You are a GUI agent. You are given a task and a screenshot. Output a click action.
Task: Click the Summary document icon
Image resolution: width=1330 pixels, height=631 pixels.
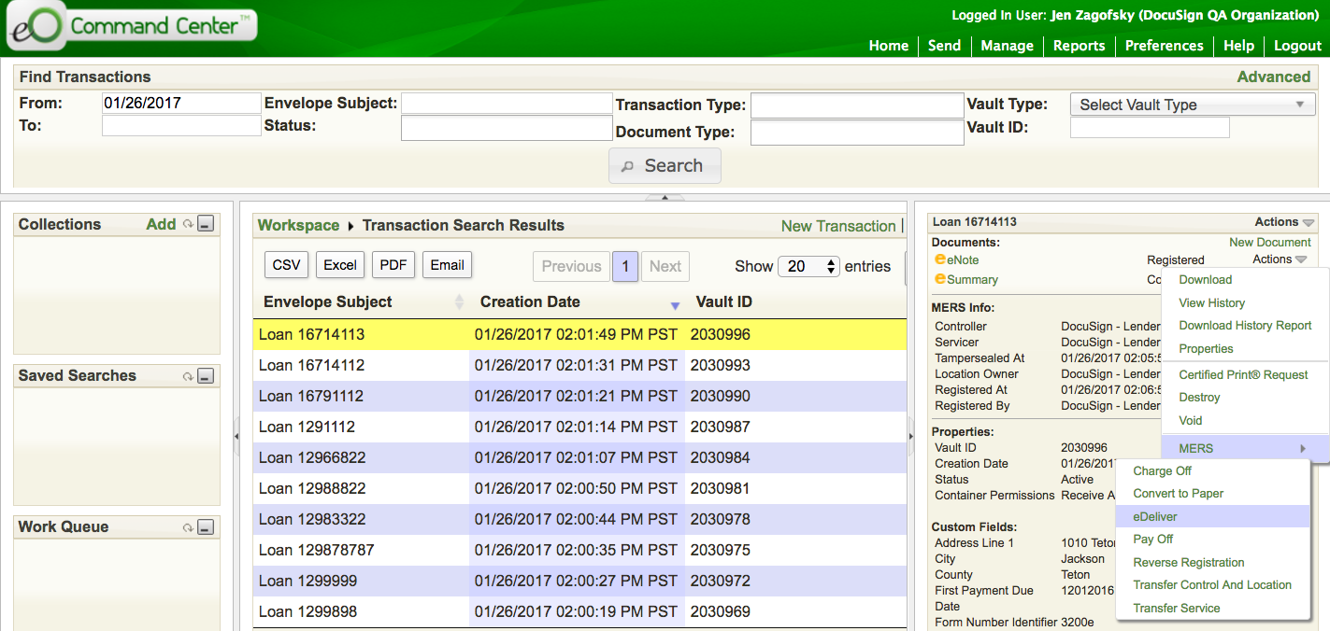[940, 279]
